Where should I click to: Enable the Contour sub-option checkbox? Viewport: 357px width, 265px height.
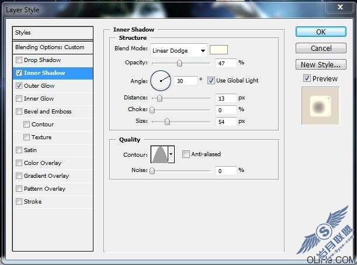[x=26, y=125]
